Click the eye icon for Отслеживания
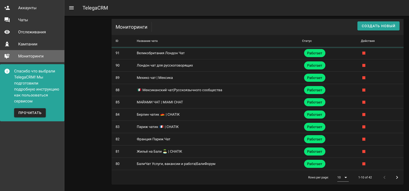The image size is (409, 191). click(7, 32)
